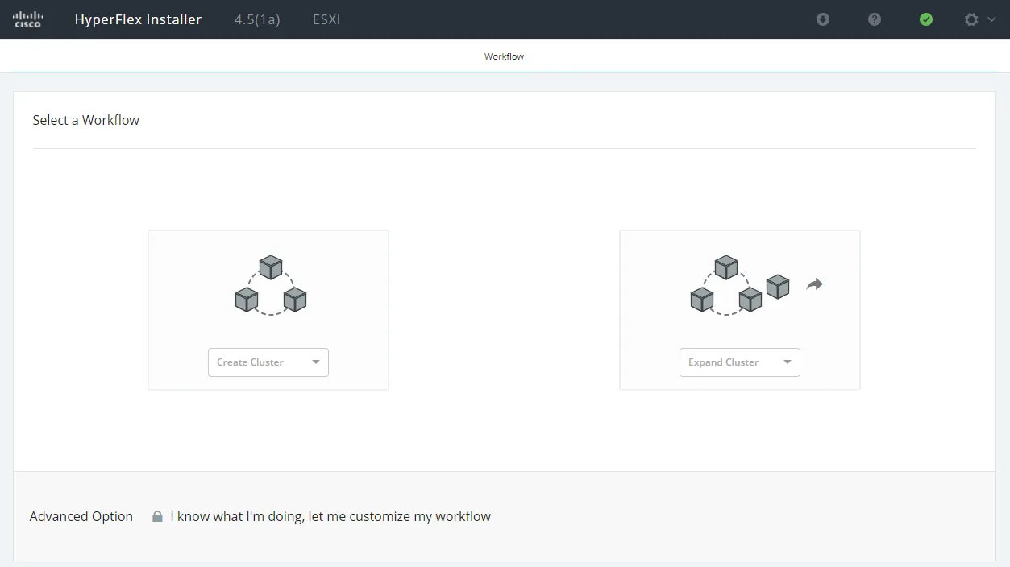Click the curved arrow beside the Expand Cluster cubes
Screen dimensions: 1010x567
pos(814,284)
